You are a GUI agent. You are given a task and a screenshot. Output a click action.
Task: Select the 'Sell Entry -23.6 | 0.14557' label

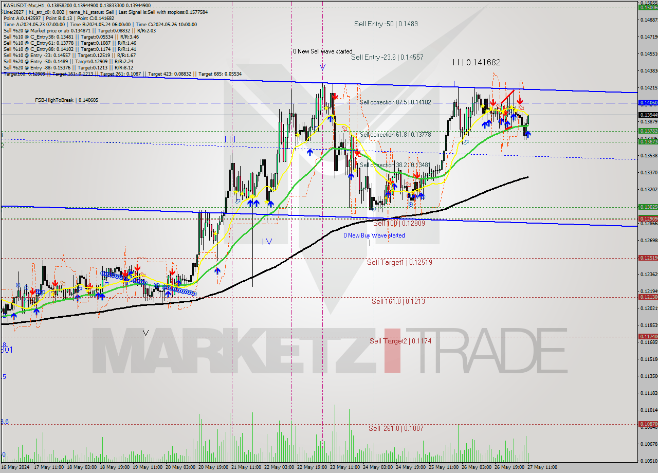387,57
